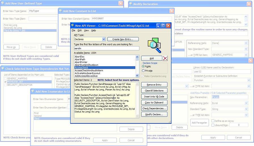Viewport: 254px width, 146px height.
Task: Expand the GENERIC_MAPPING TYPE list dropdown
Action: [246, 55]
